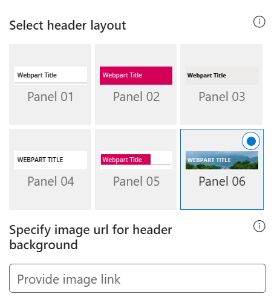Click Panel 03 grey title preview

(222, 76)
